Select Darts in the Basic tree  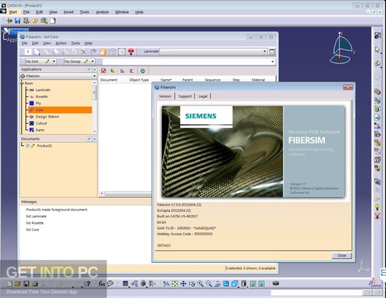tap(40, 130)
